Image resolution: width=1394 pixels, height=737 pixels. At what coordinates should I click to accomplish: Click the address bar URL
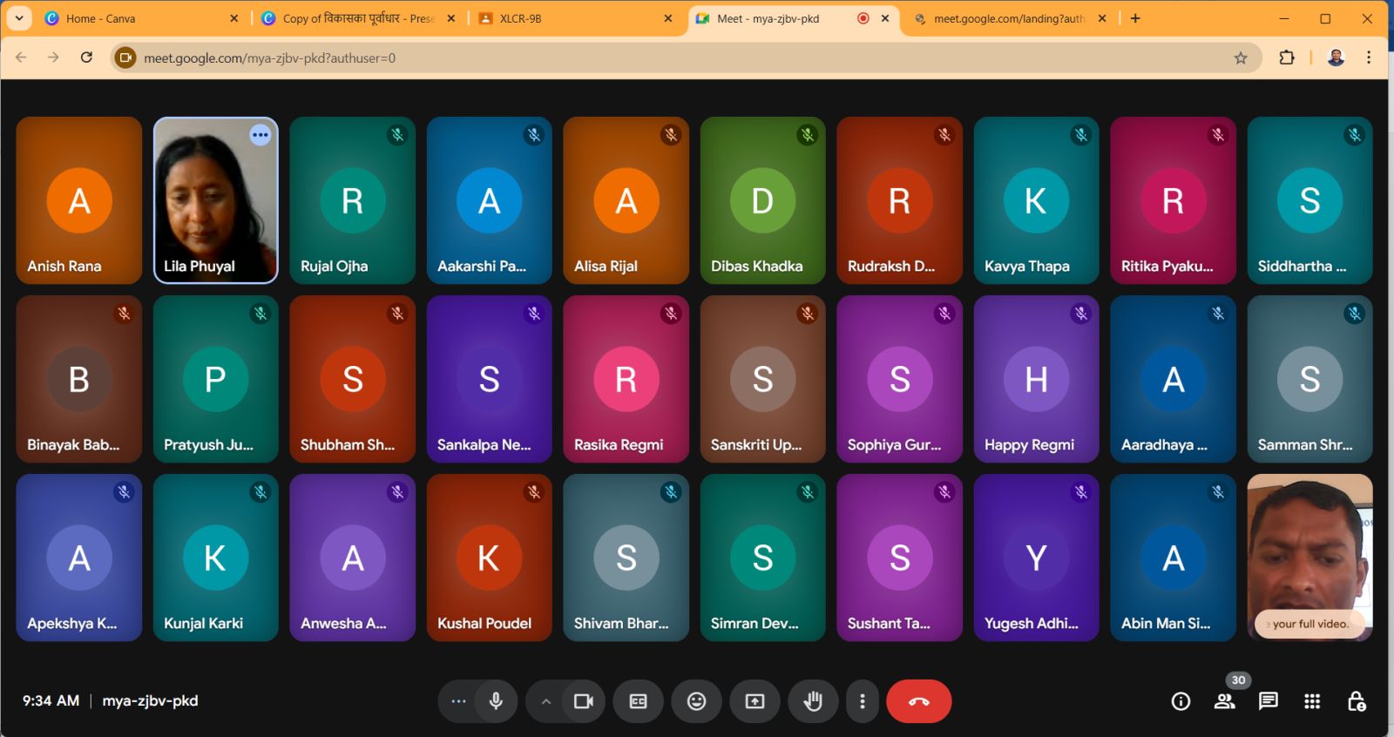pyautogui.click(x=269, y=58)
